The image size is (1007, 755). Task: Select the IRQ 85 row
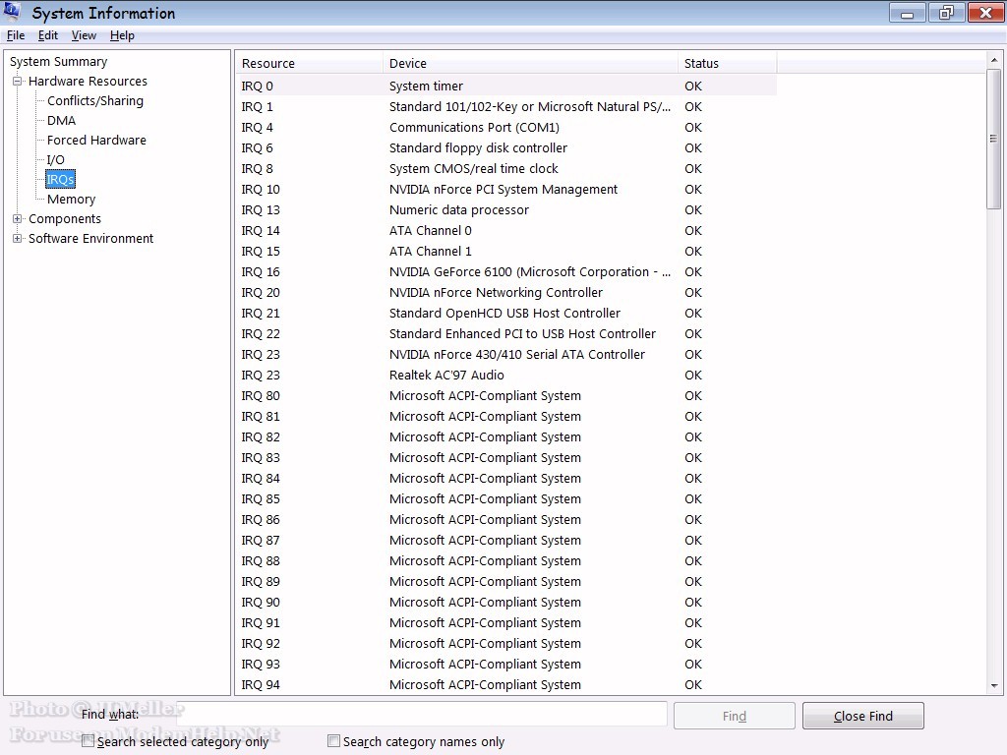point(506,498)
